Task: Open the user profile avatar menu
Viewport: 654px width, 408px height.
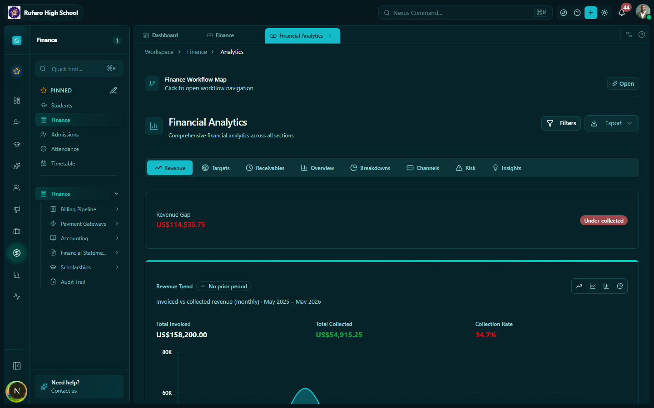Action: point(643,12)
